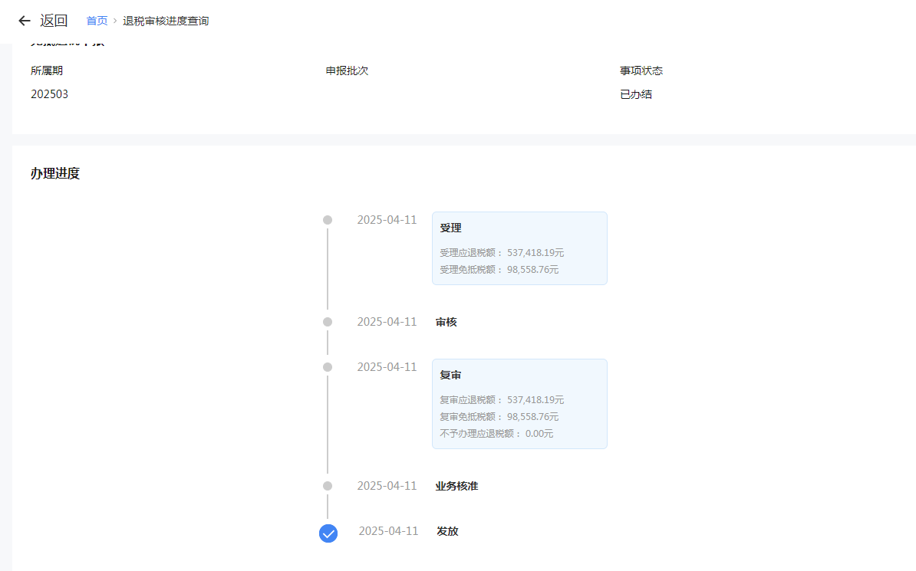
Task: Select the 退税审核进度查询 breadcrumb item
Action: [x=166, y=21]
